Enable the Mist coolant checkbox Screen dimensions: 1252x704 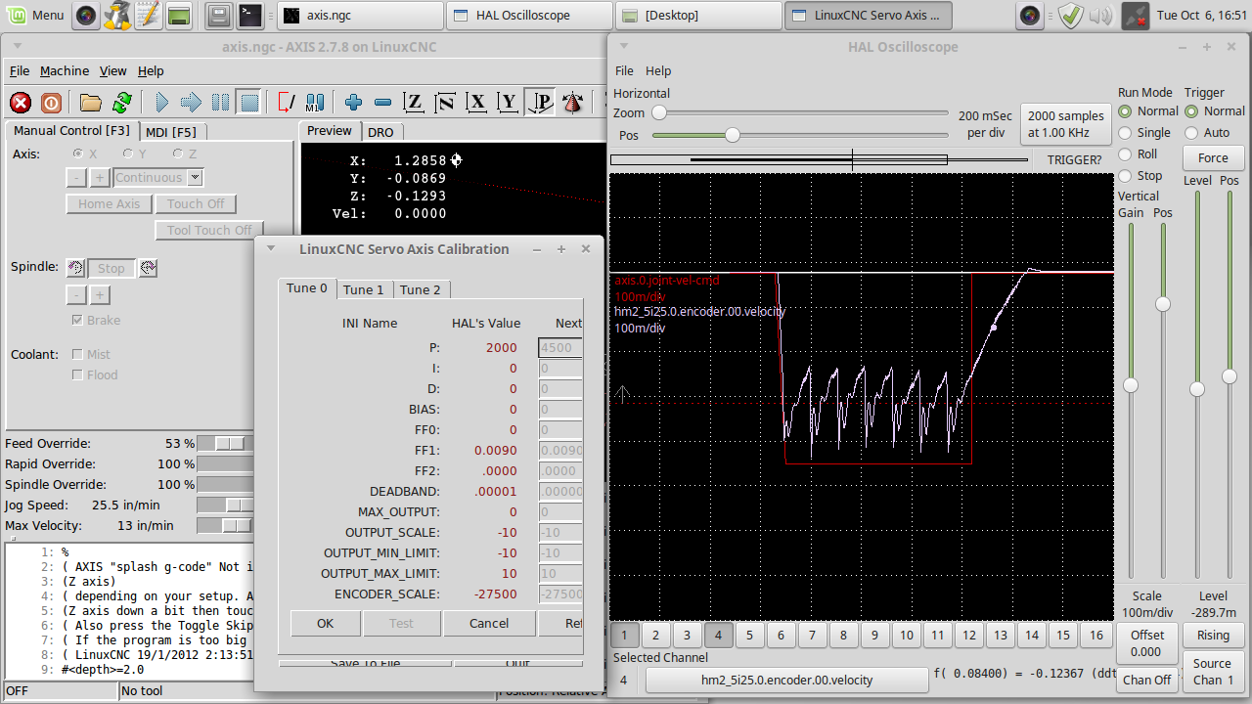point(77,354)
